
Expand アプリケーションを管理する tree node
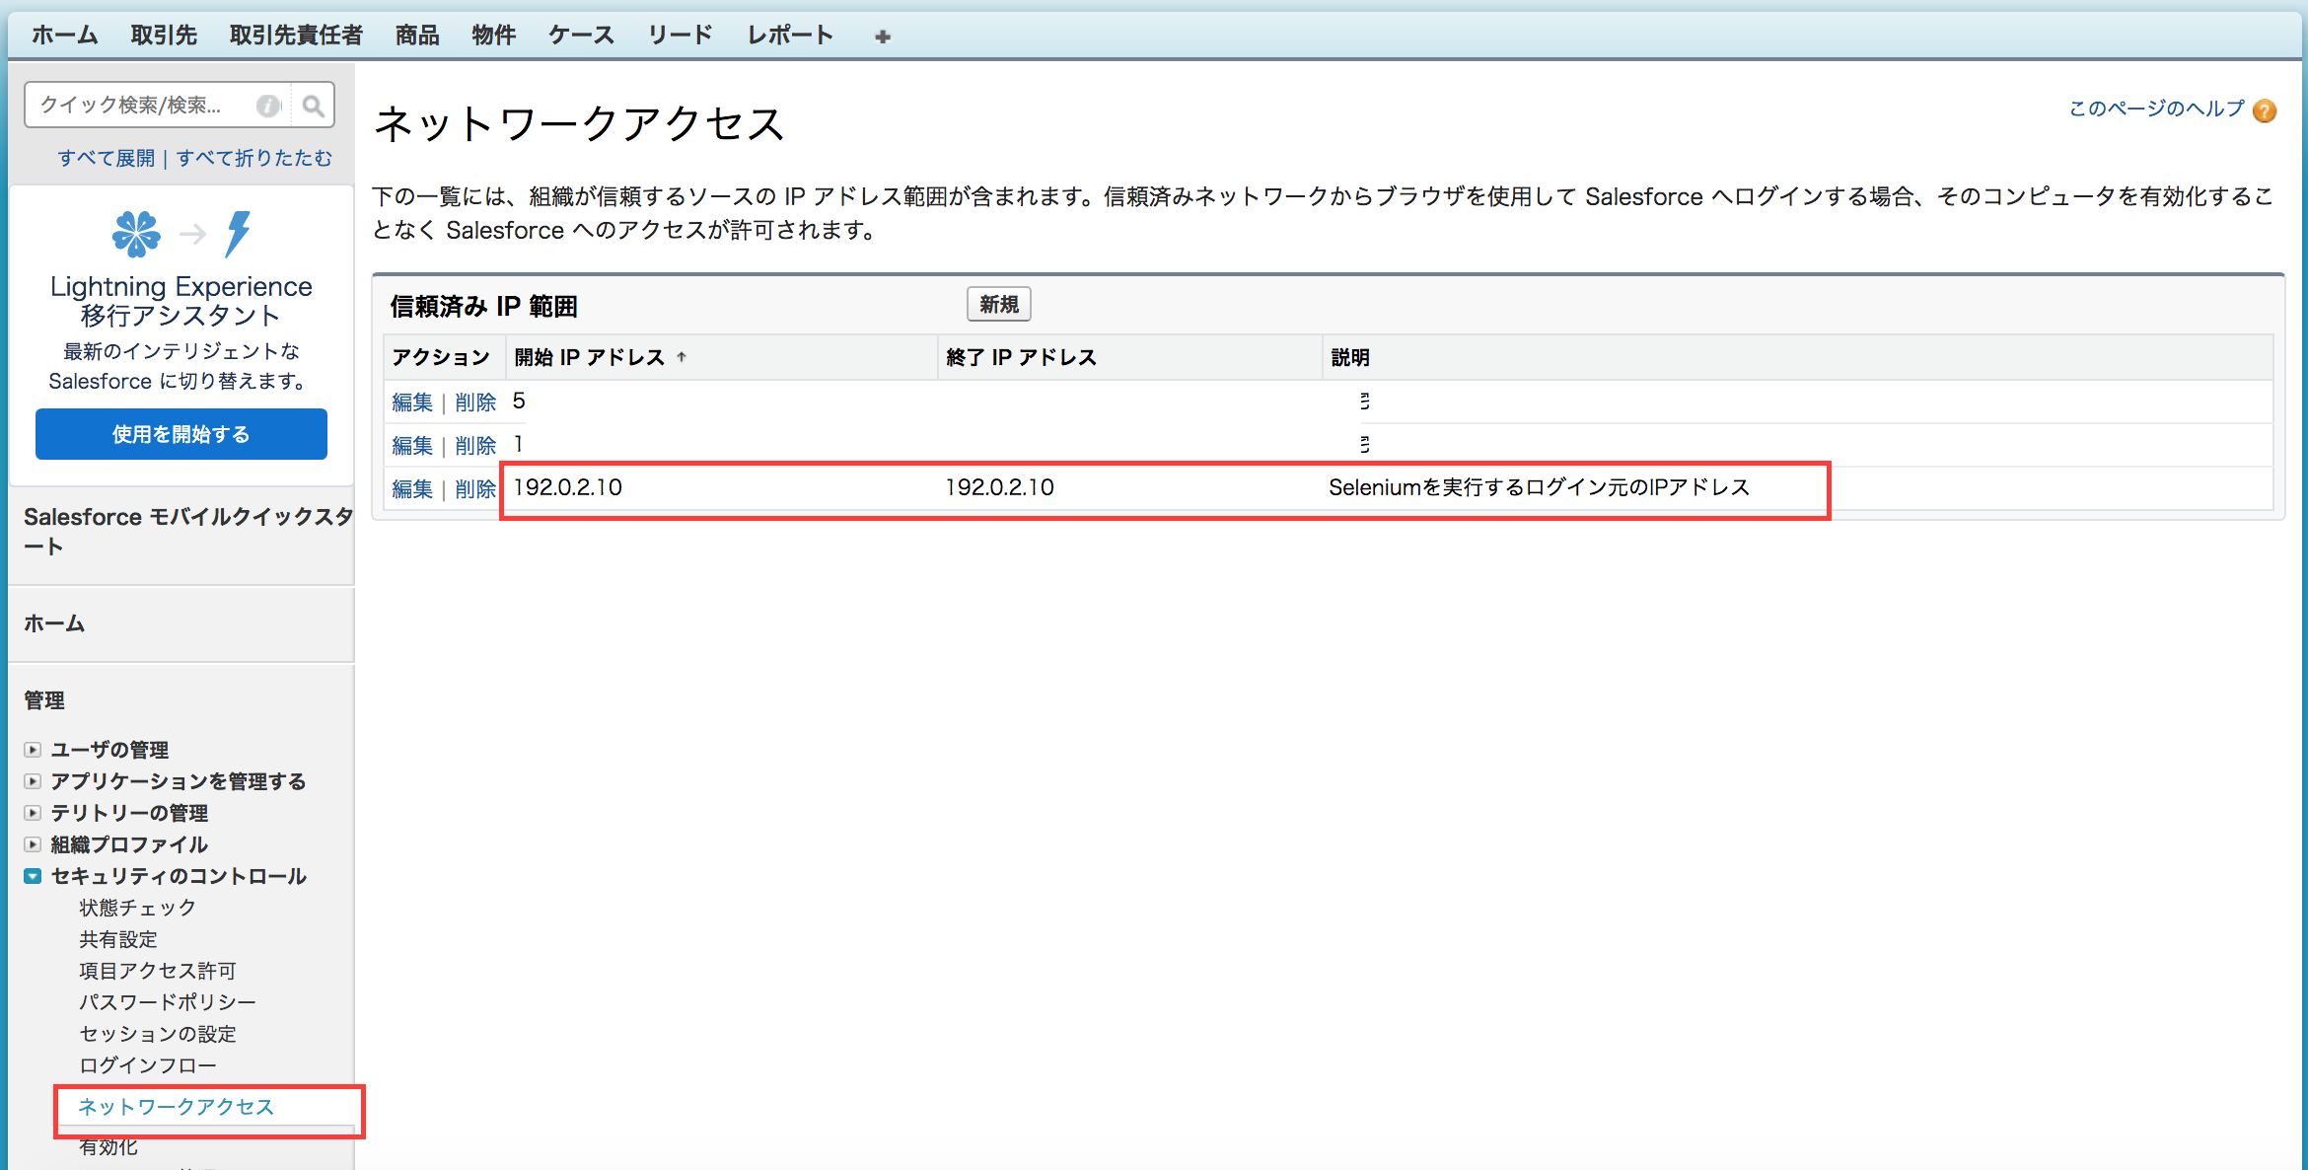click(33, 781)
